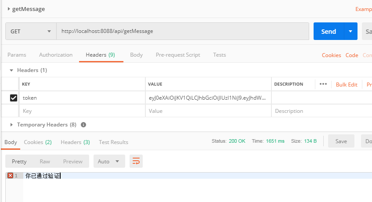Select the token key cell
This screenshot has width=372, height=202.
click(x=82, y=97)
